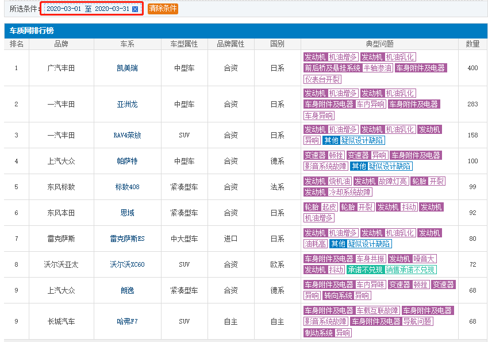Click the 进口 brand attribute cell
The image size is (488, 342).
point(231,239)
